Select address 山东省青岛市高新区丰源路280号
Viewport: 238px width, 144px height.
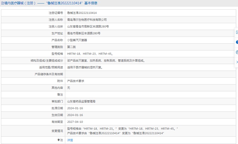(x=88, y=27)
